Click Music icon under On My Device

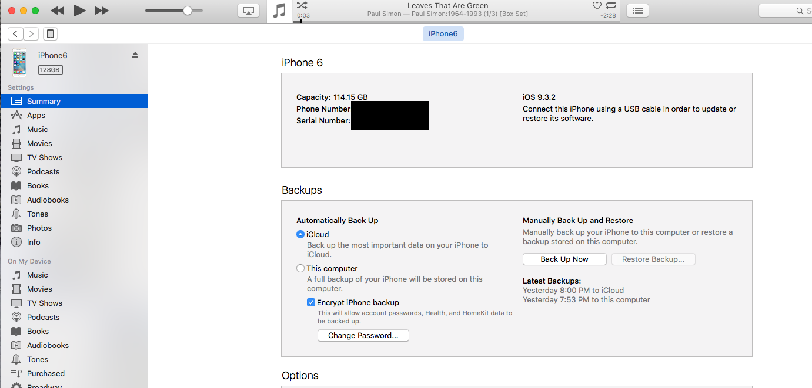pyautogui.click(x=16, y=275)
